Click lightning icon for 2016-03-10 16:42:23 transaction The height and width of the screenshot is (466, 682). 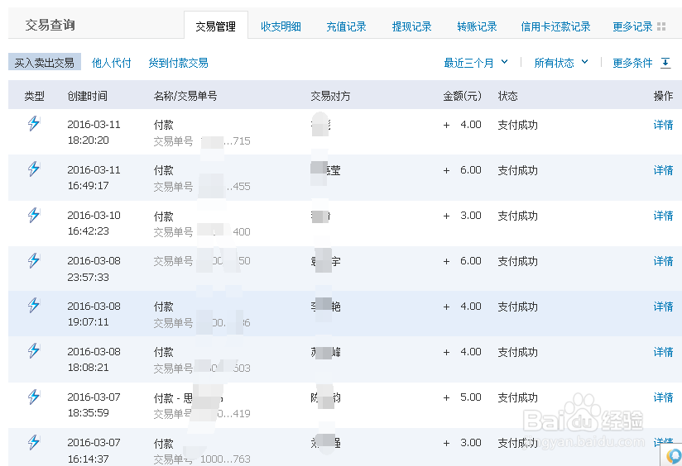tap(34, 215)
